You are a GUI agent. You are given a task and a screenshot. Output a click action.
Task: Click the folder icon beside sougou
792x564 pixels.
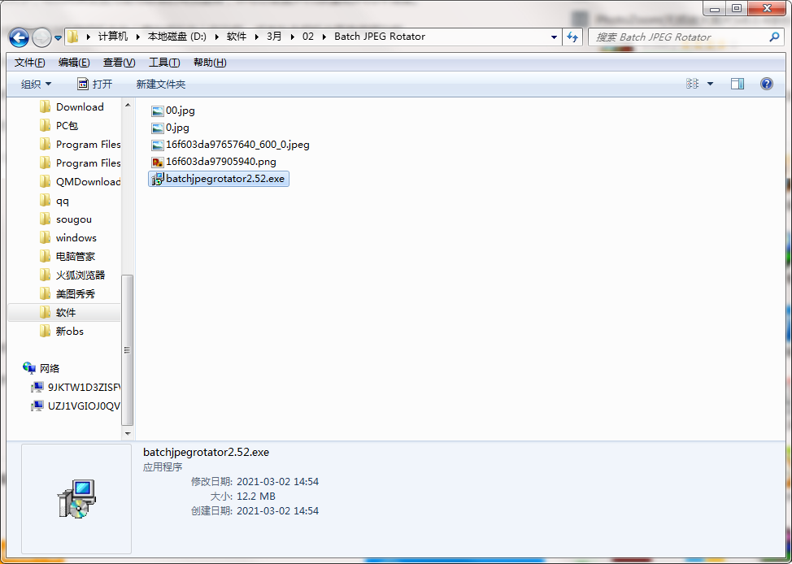coord(45,219)
